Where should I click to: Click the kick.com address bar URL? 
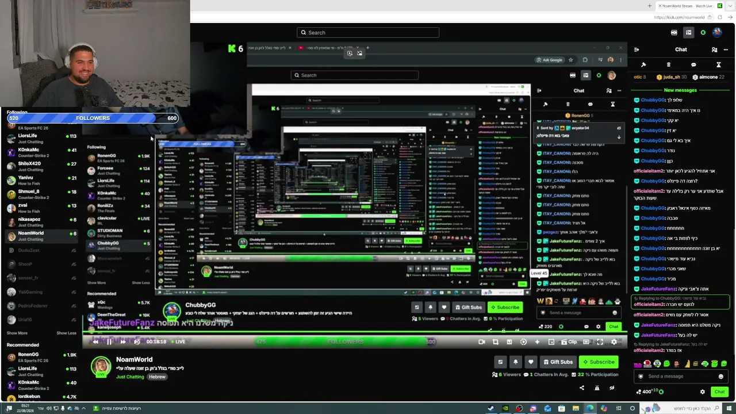[679, 17]
